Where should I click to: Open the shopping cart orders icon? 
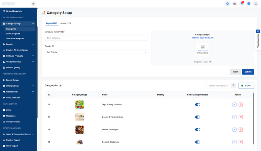(242, 3)
